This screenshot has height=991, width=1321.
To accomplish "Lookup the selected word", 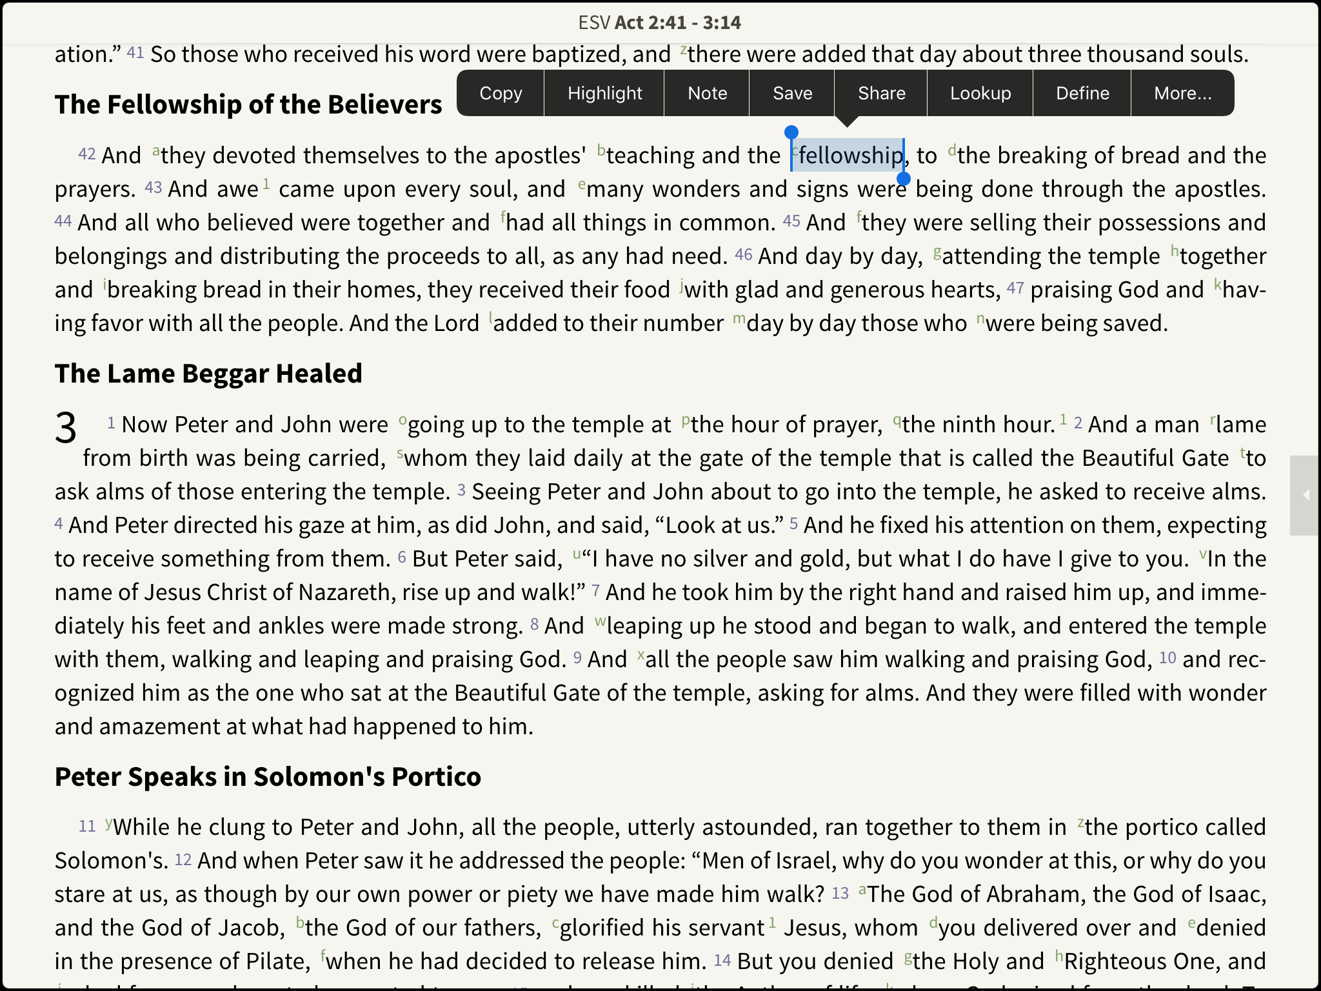I will point(980,93).
